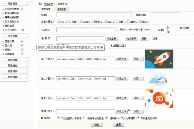The height and width of the screenshot is (129, 194).
Task: Click the recycle icon beside 内容回收站
Action: (x=23, y=30)
